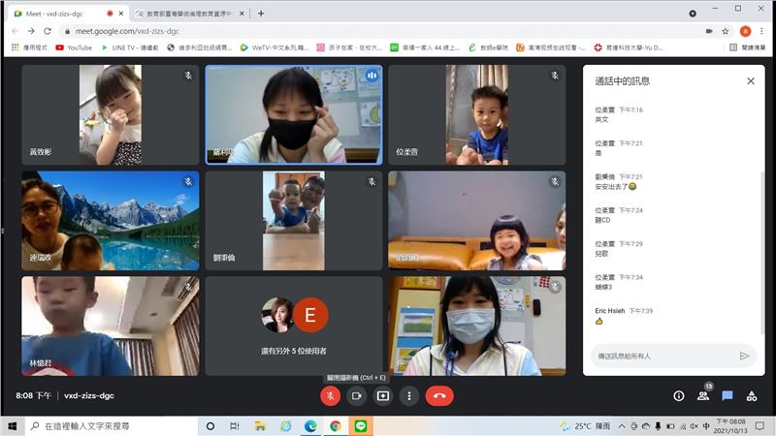Screen dimensions: 776x436
Task: Open YouTube bookmark
Action: pyautogui.click(x=74, y=47)
